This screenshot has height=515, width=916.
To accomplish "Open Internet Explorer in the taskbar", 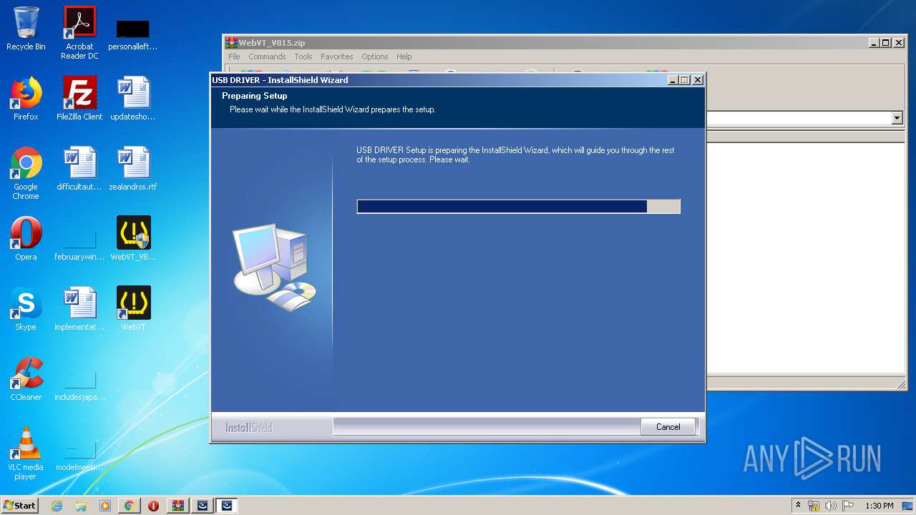I will 57,506.
